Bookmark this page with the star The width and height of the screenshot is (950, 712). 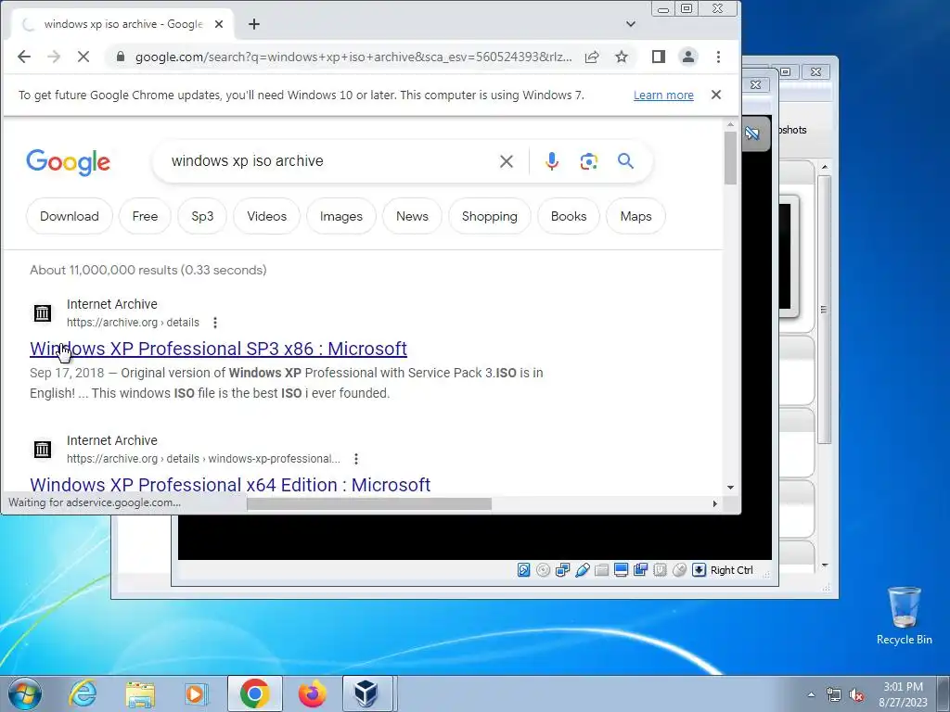tap(622, 57)
